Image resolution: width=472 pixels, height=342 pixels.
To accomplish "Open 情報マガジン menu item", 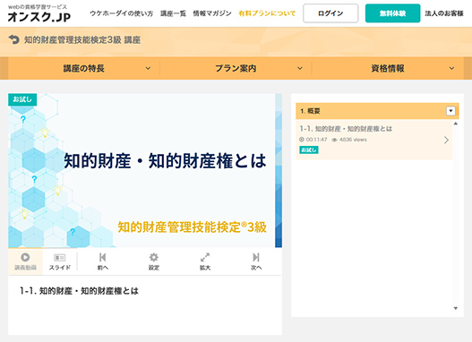I will [x=212, y=13].
